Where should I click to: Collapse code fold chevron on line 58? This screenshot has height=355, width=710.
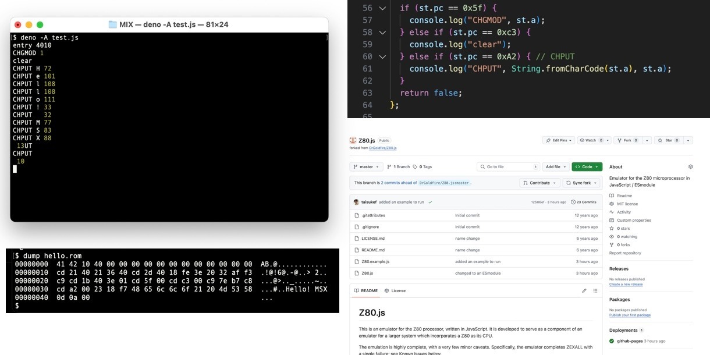tap(382, 33)
